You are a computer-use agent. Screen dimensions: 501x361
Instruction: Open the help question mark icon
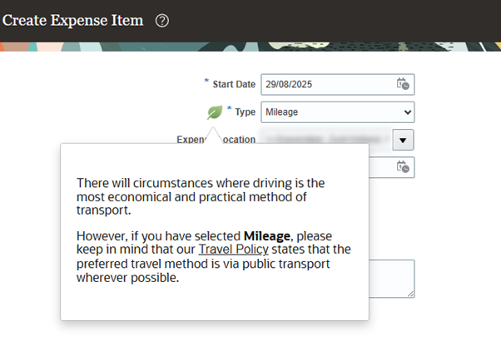click(162, 21)
